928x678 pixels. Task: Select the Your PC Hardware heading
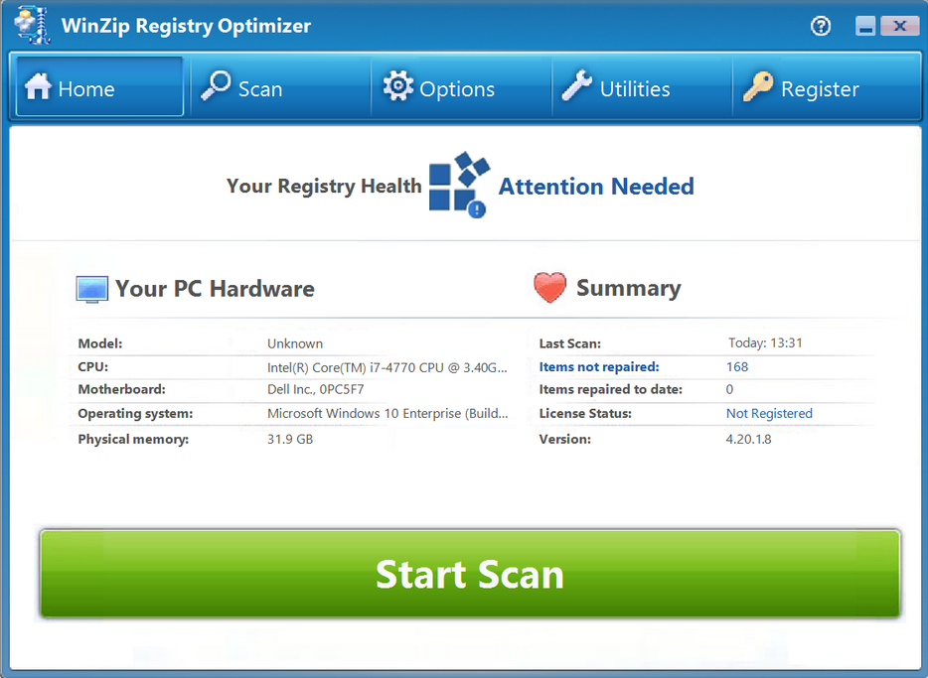point(215,289)
